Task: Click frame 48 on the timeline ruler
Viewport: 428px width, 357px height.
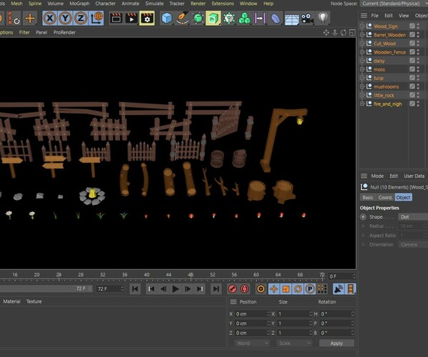Action: click(190, 275)
